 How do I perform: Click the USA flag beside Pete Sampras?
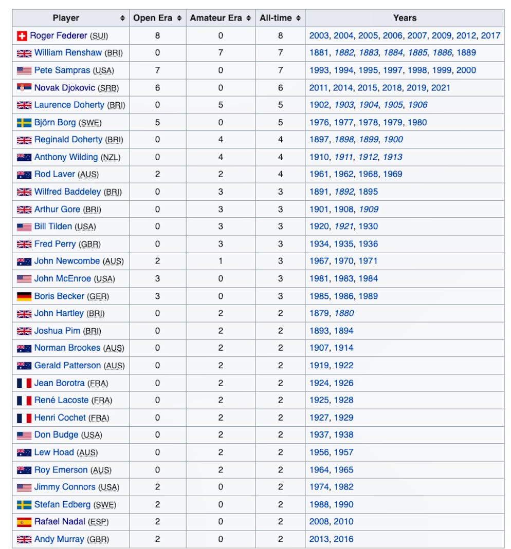[x=24, y=70]
